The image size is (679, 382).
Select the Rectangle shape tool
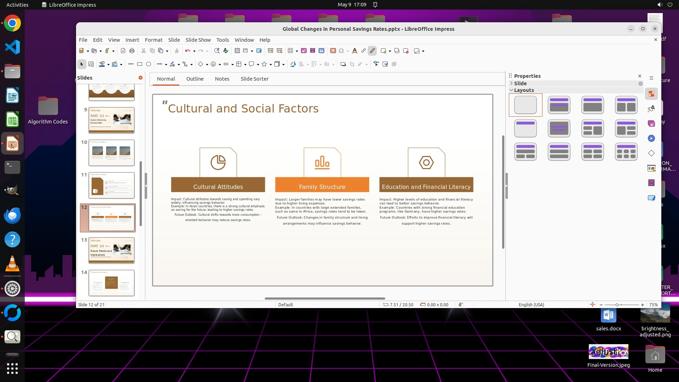140,64
